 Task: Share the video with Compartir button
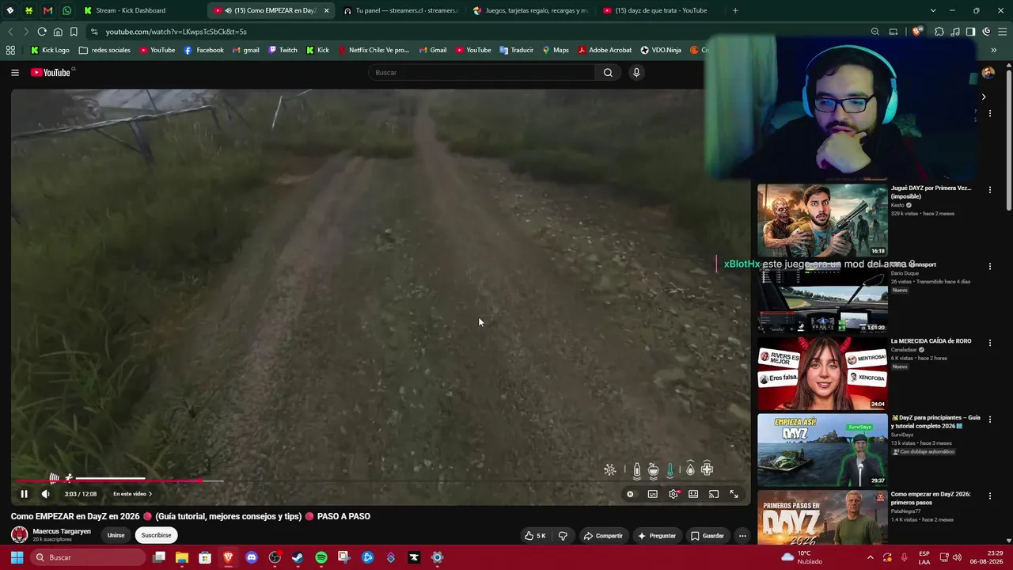click(603, 536)
